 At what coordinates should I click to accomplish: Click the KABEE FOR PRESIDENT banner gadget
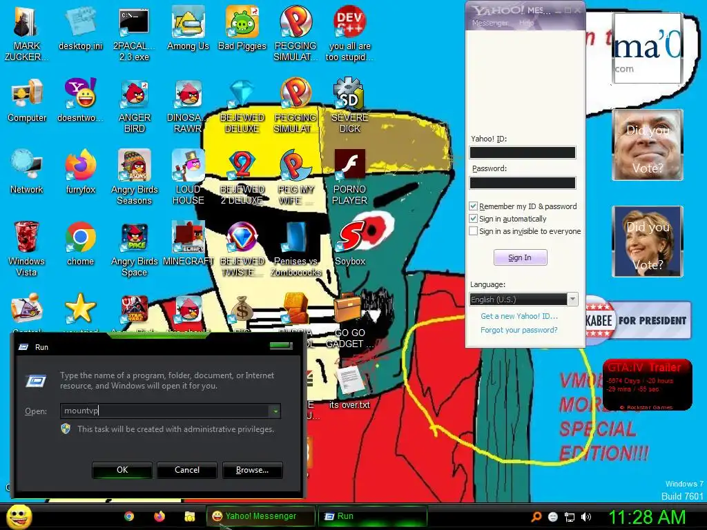[x=638, y=320]
